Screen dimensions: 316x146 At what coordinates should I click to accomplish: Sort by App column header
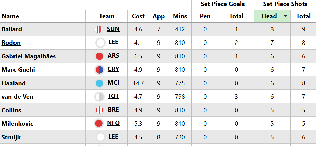159,16
